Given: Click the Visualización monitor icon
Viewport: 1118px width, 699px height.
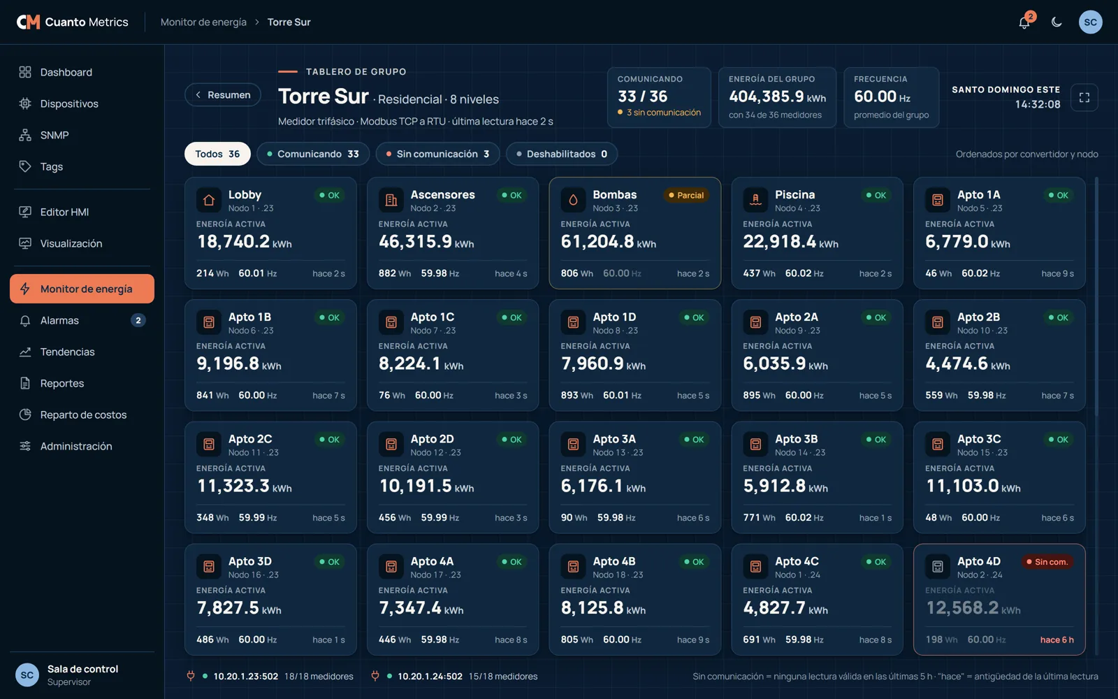Looking at the screenshot, I should 25,243.
